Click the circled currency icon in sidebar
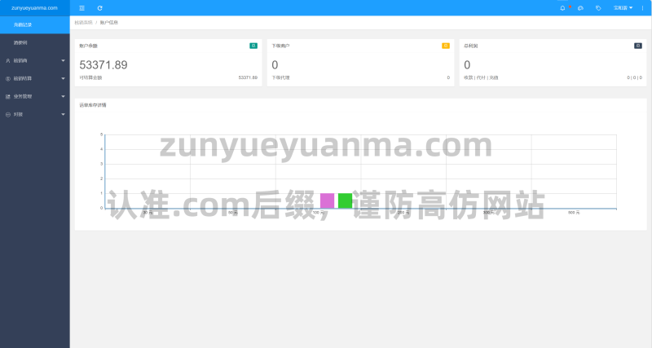The image size is (652, 348). (8, 78)
